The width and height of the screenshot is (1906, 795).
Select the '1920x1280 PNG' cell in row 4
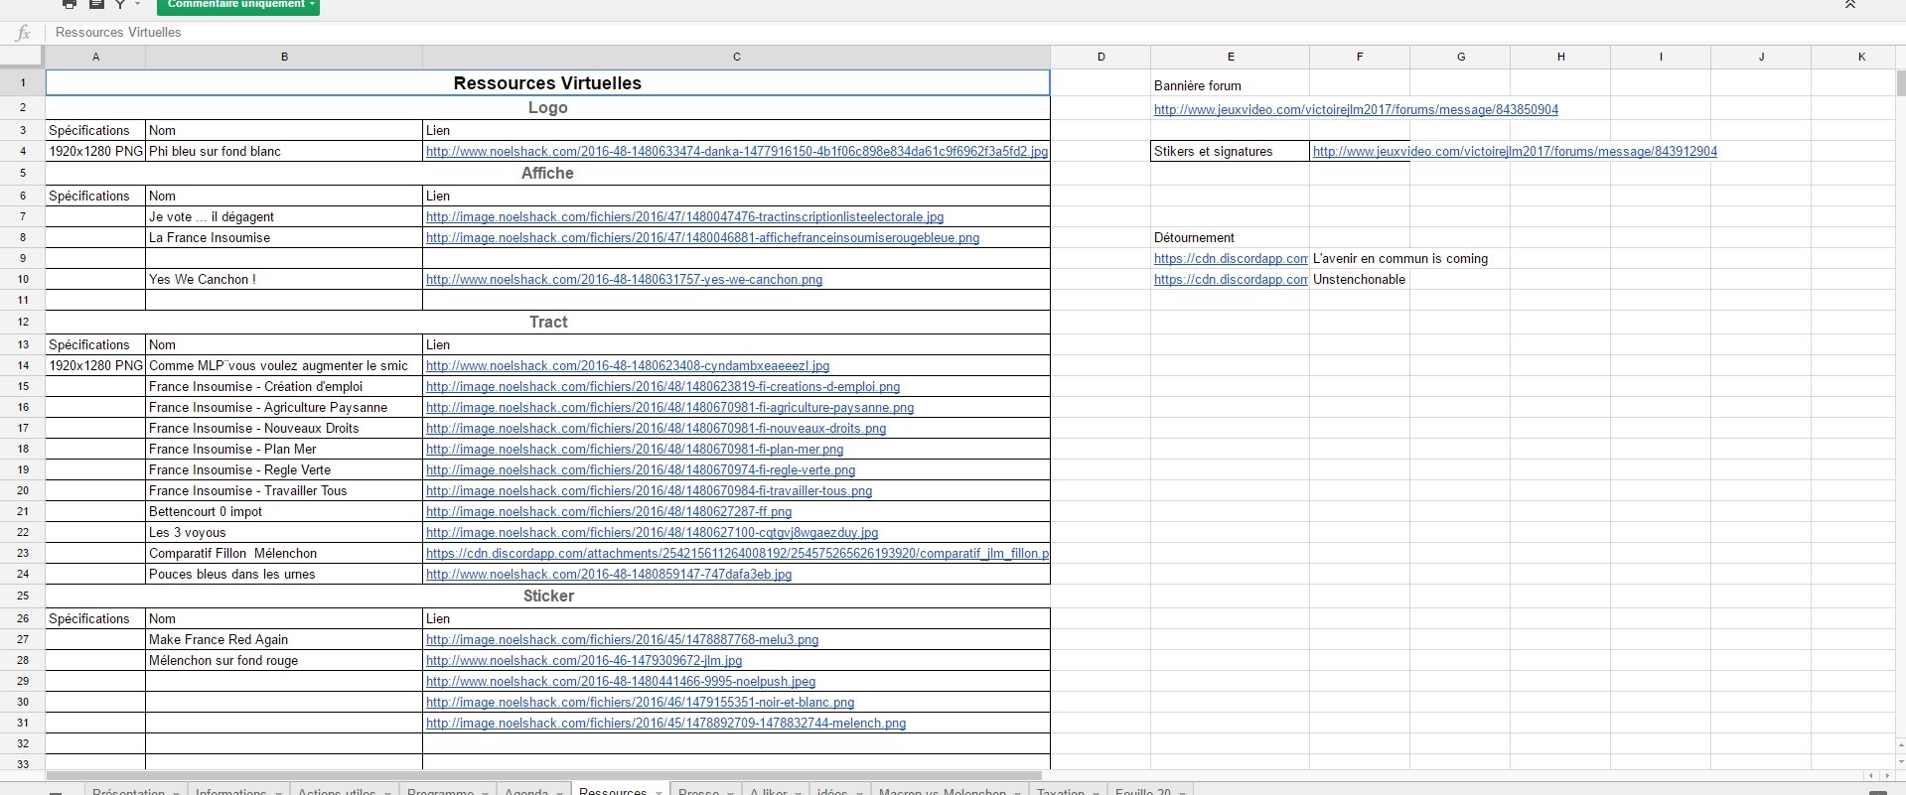(x=95, y=152)
